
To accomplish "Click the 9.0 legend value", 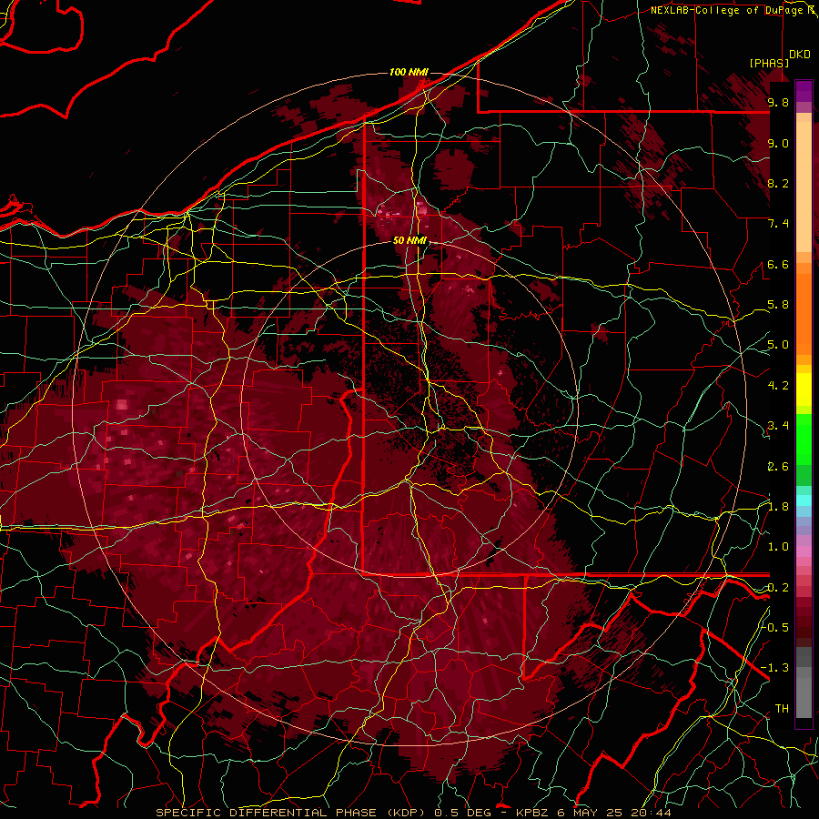I will click(778, 143).
